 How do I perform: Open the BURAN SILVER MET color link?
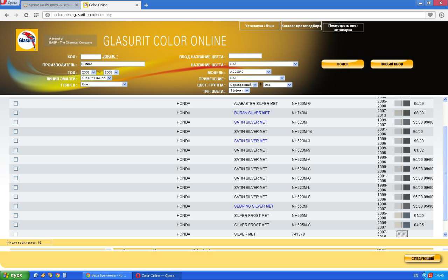tap(252, 113)
